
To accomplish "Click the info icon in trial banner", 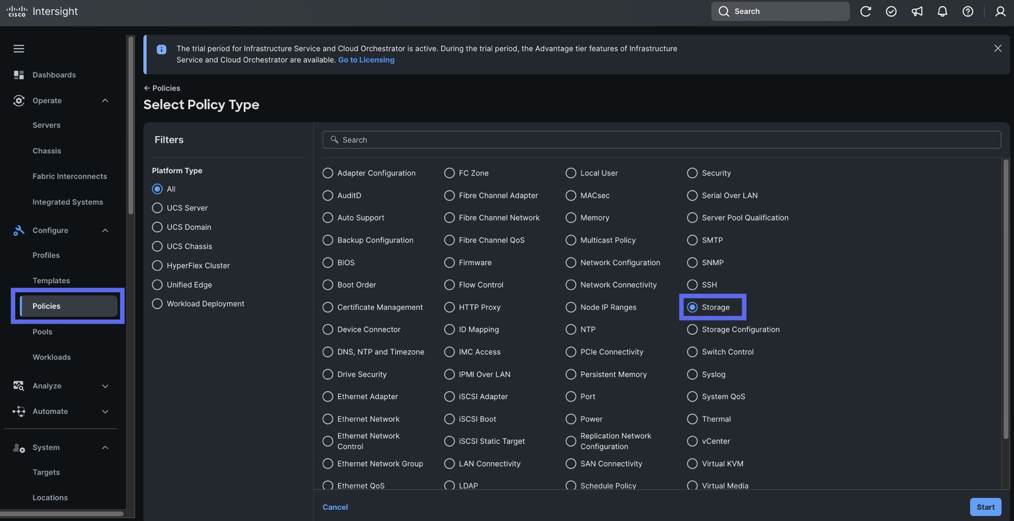I will [161, 49].
